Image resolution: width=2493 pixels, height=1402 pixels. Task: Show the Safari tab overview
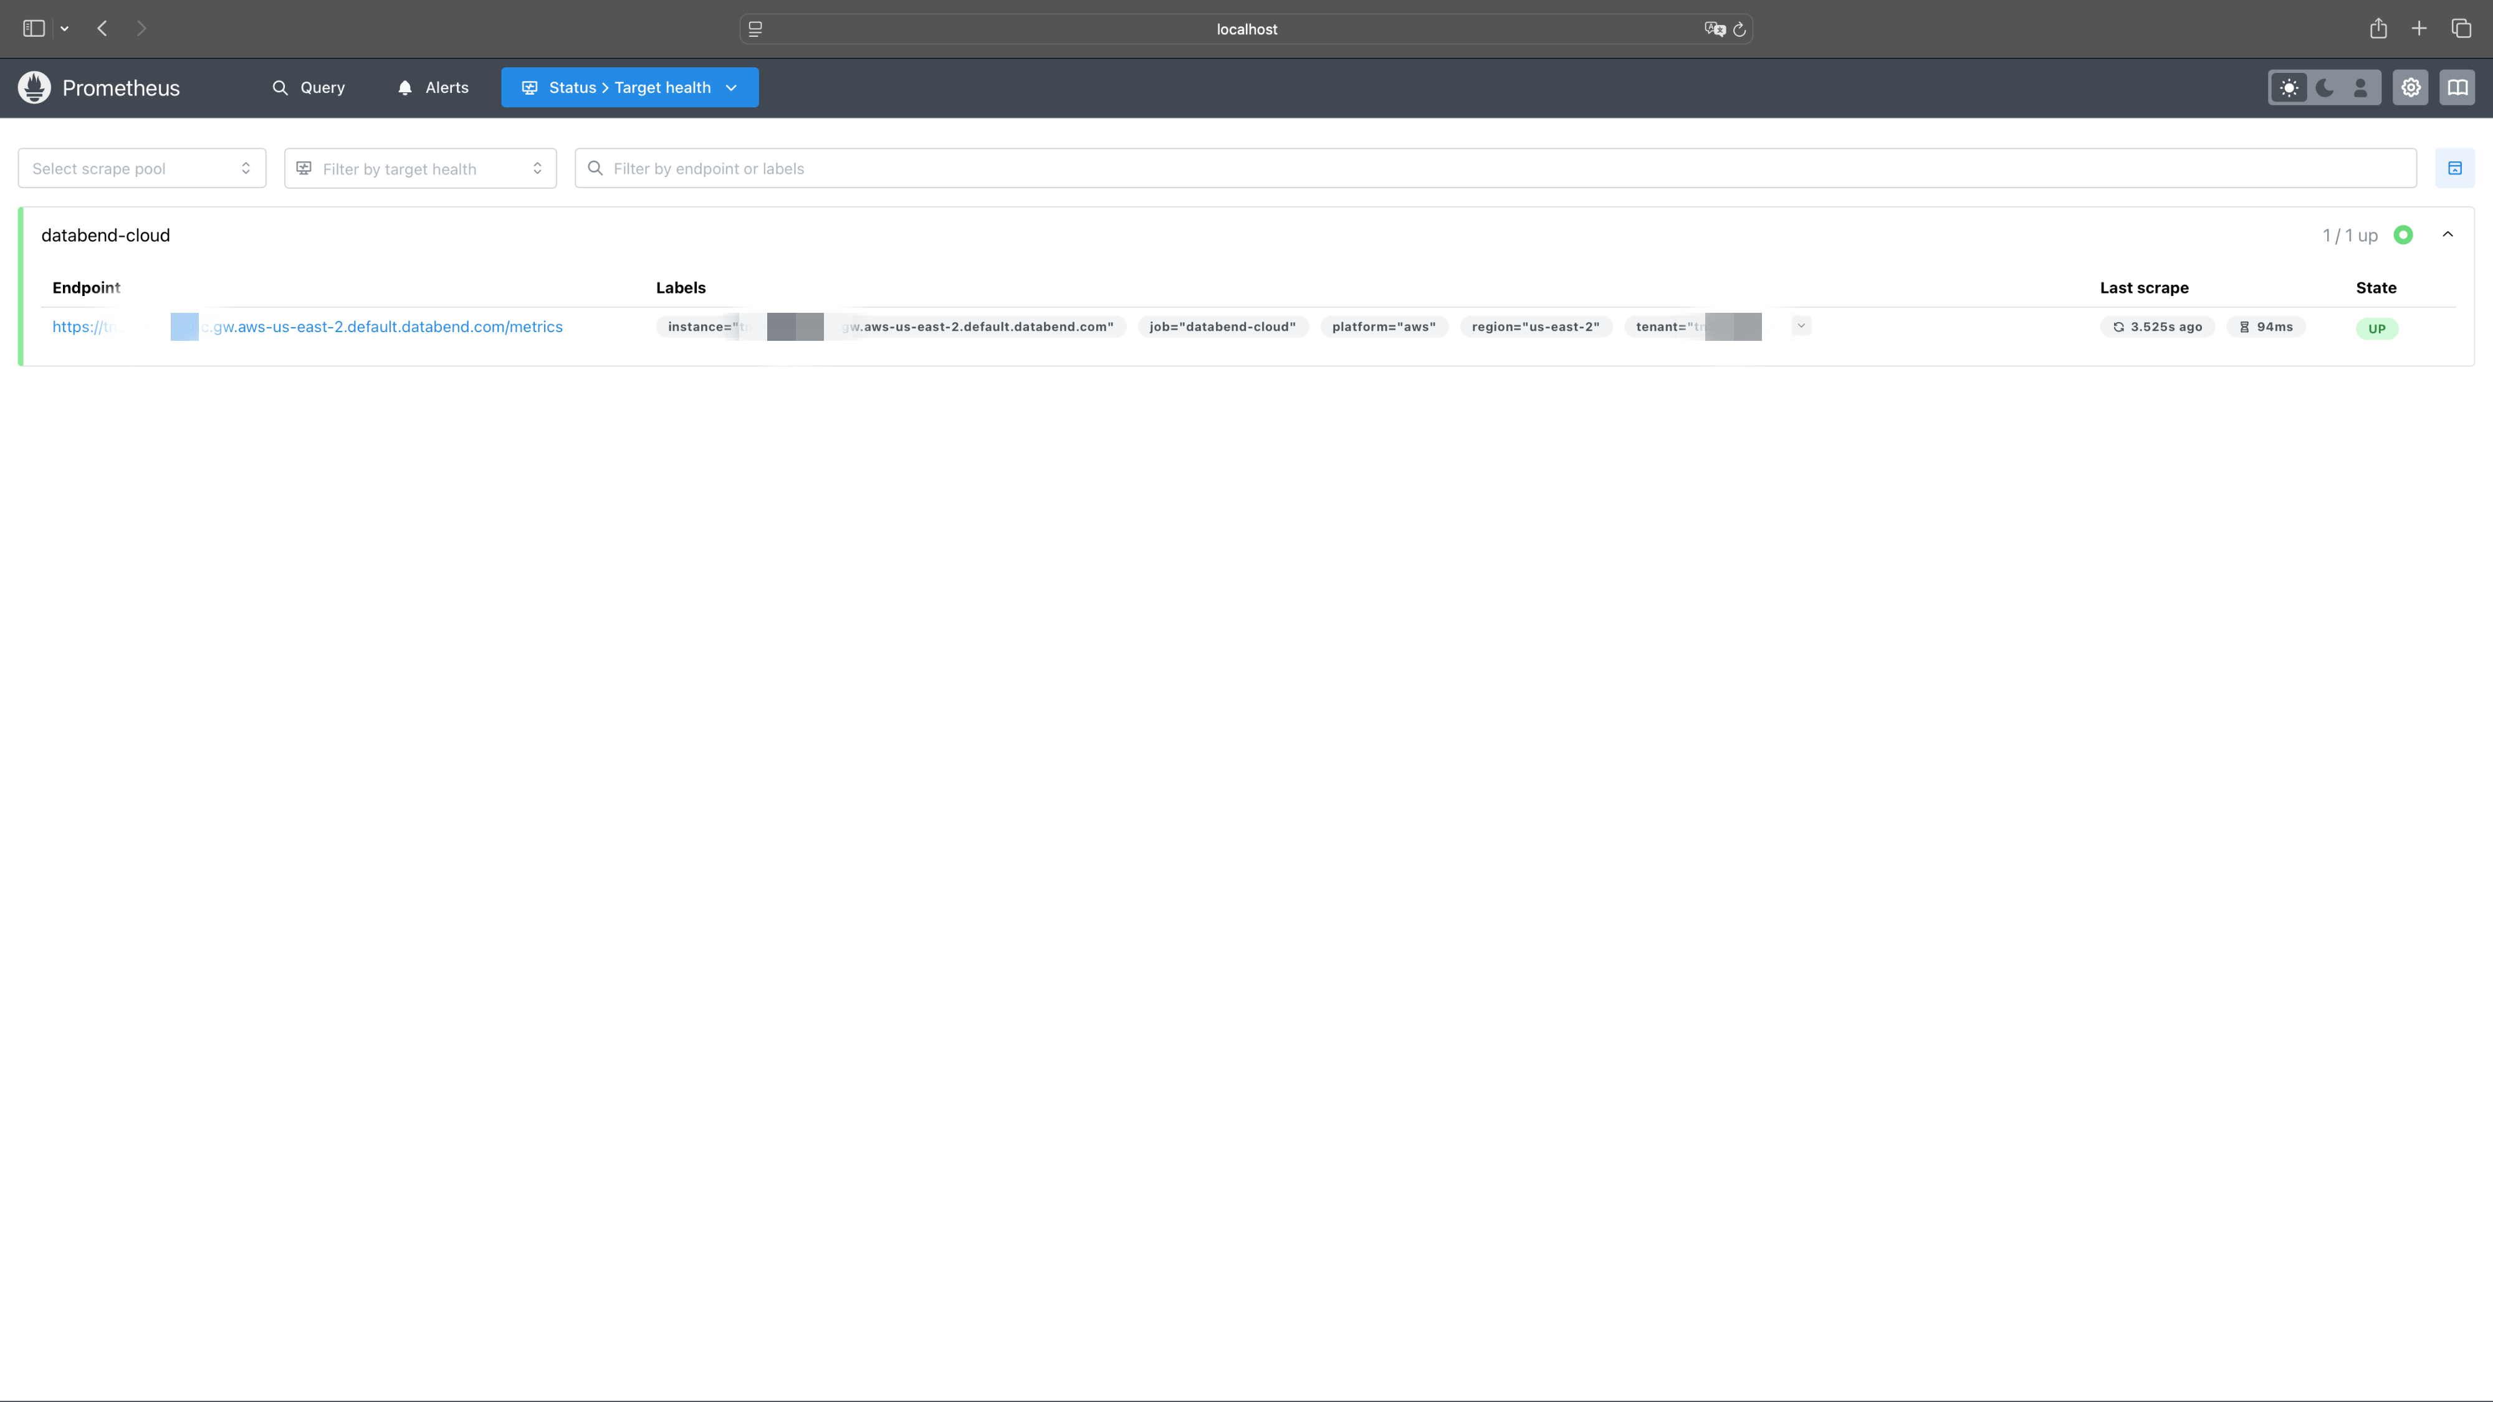tap(2461, 29)
